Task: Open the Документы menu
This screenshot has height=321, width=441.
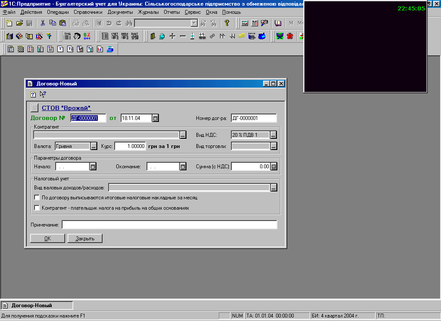Action: click(x=121, y=12)
